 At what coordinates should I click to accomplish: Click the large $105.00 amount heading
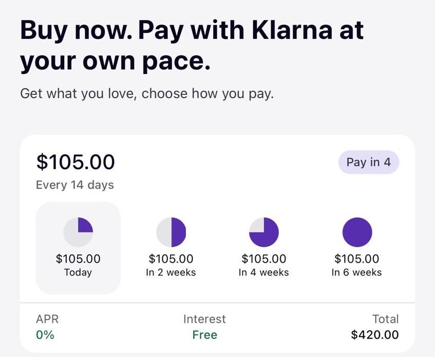pyautogui.click(x=75, y=162)
